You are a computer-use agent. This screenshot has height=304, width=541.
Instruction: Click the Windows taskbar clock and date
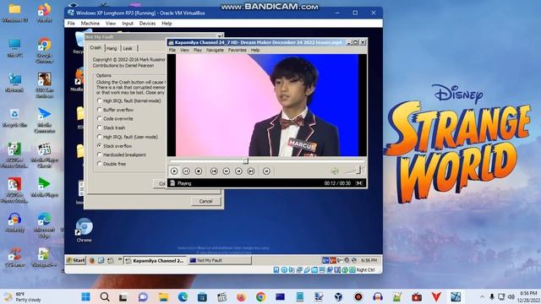(x=528, y=296)
